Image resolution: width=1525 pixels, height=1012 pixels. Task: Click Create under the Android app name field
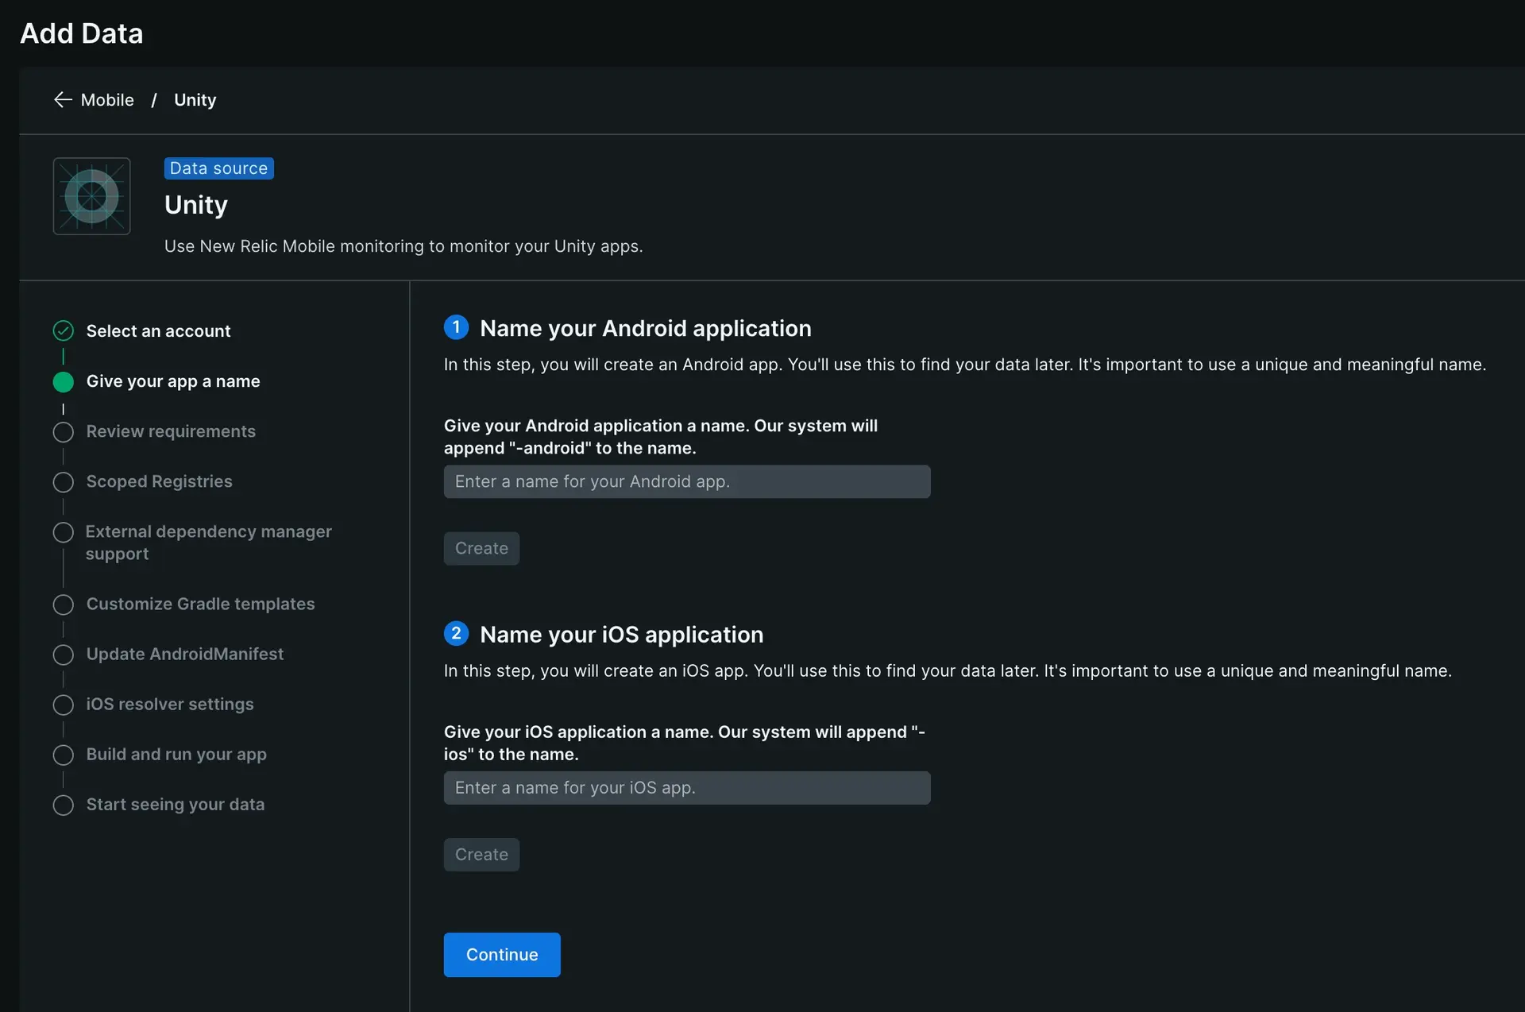(481, 548)
